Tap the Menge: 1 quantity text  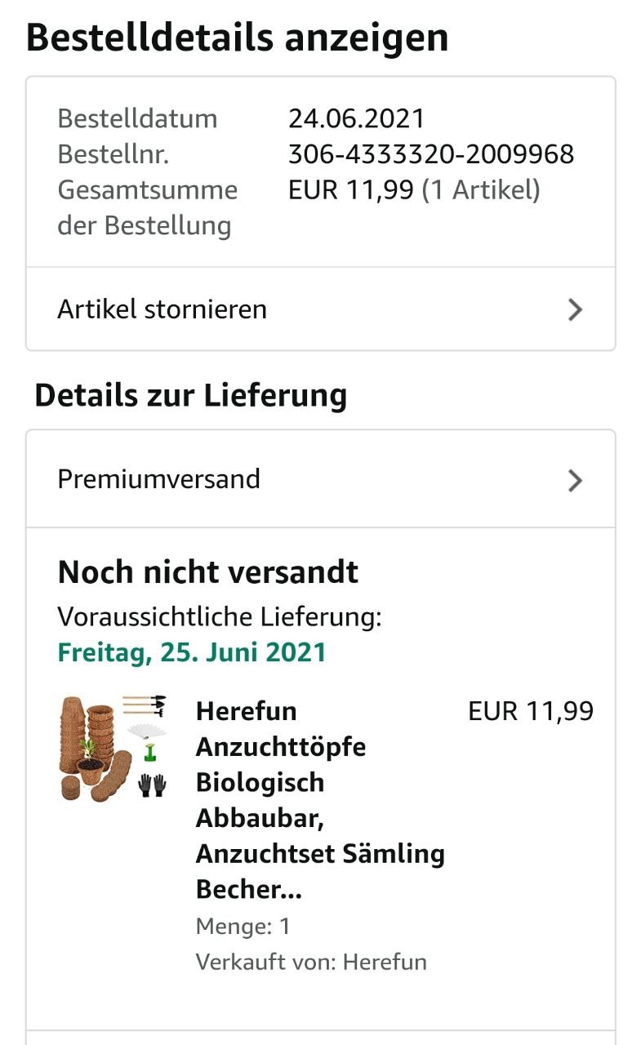click(243, 926)
